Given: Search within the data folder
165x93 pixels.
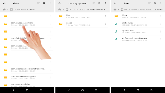Looking at the screenshot, I should coord(44,3).
